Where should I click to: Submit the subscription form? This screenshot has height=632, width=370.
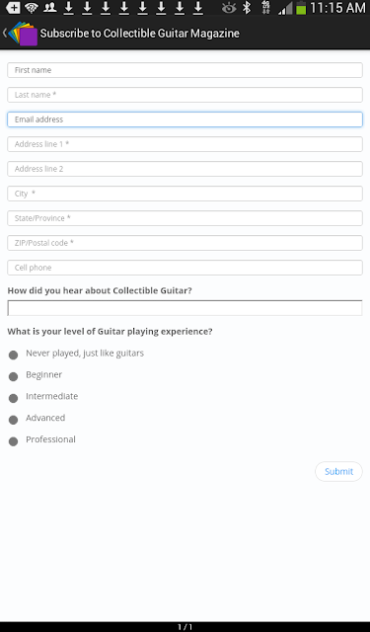click(338, 471)
